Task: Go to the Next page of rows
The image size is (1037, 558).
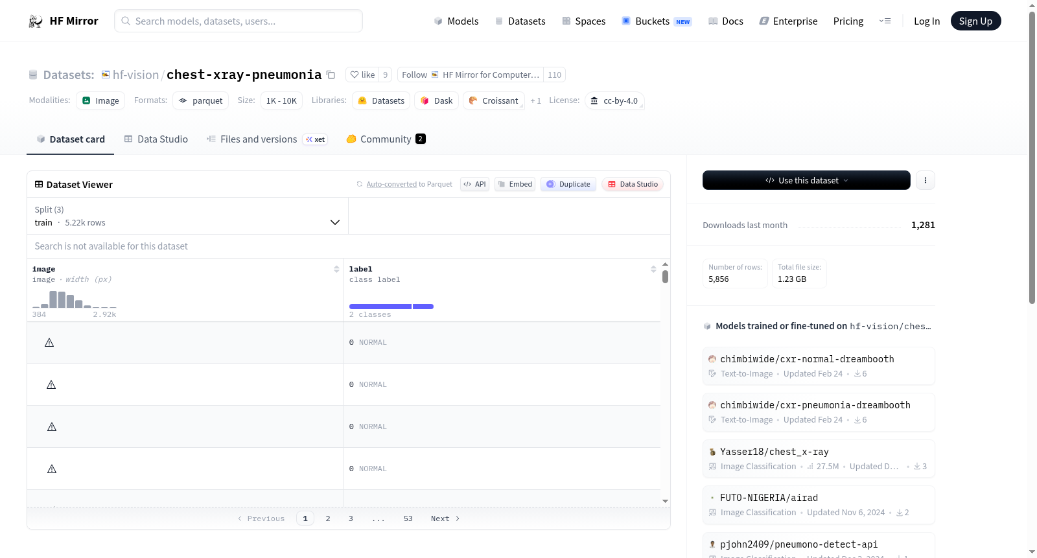Action: tap(445, 518)
